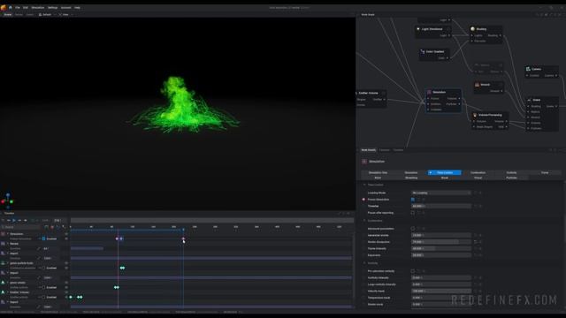Select the green particle fluids keyframe marker
The height and width of the screenshot is (318, 566).
click(x=122, y=268)
